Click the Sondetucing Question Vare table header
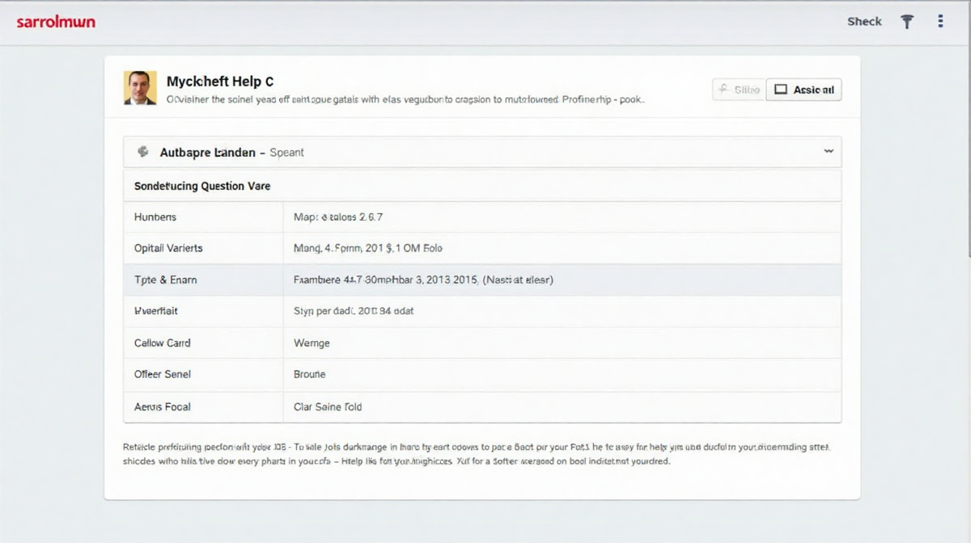 click(x=202, y=186)
